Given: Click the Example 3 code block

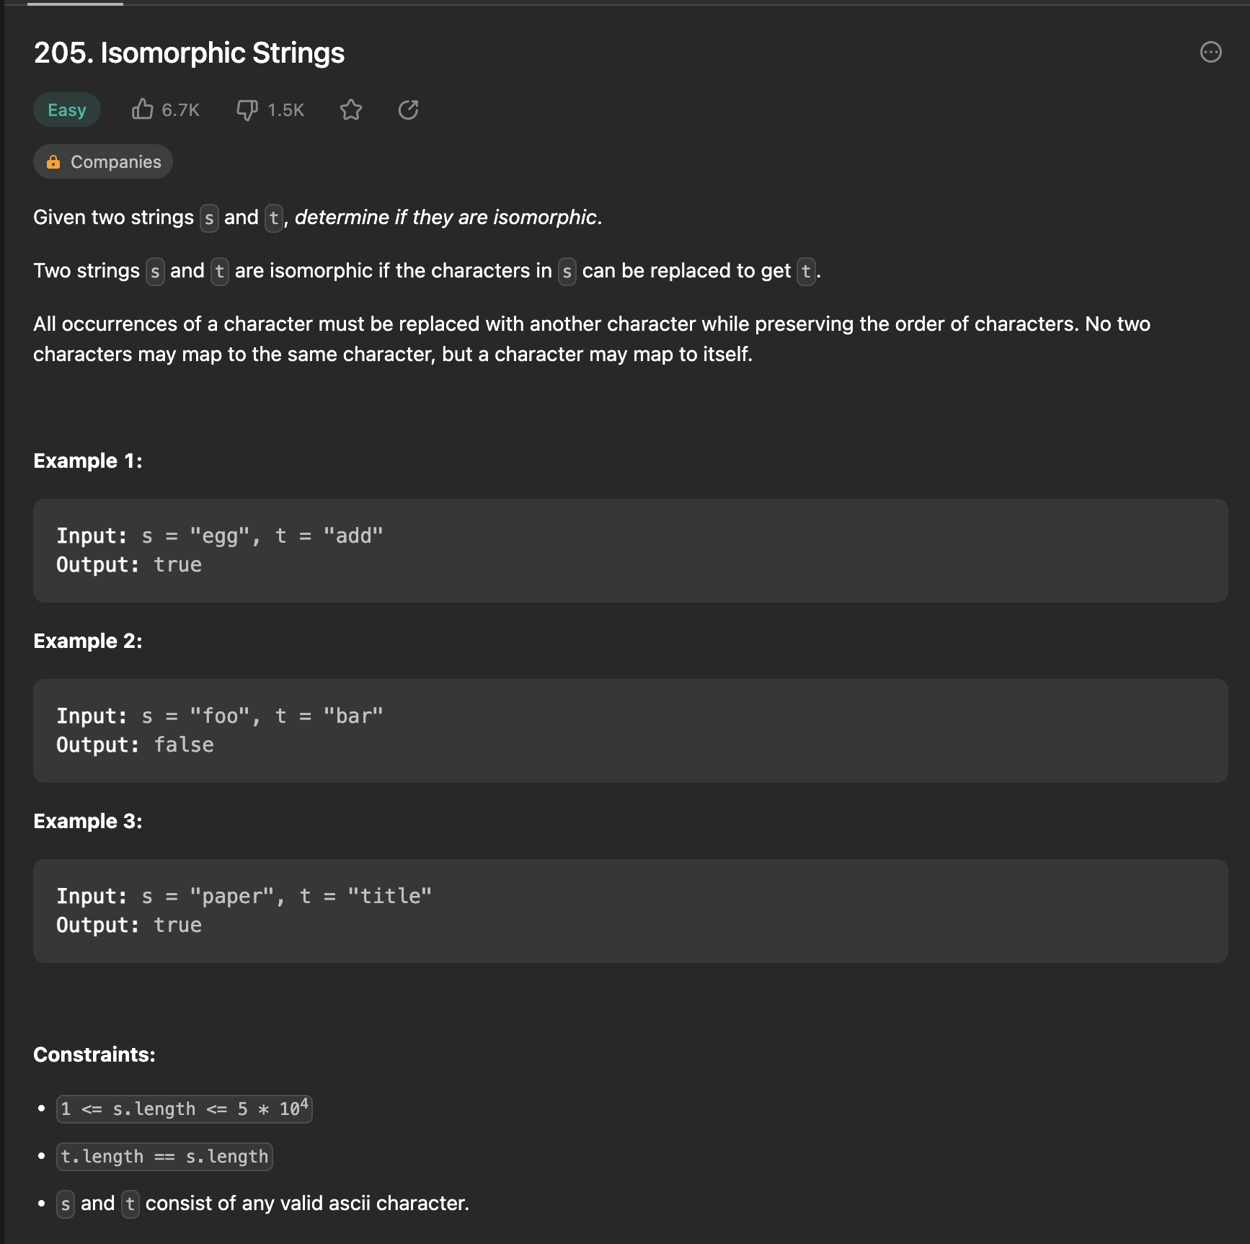Looking at the screenshot, I should point(631,911).
